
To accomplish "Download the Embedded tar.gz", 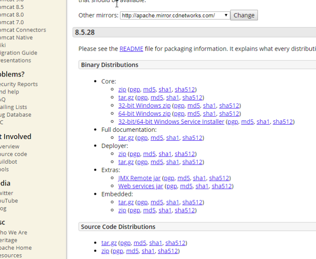I will coord(126,202).
